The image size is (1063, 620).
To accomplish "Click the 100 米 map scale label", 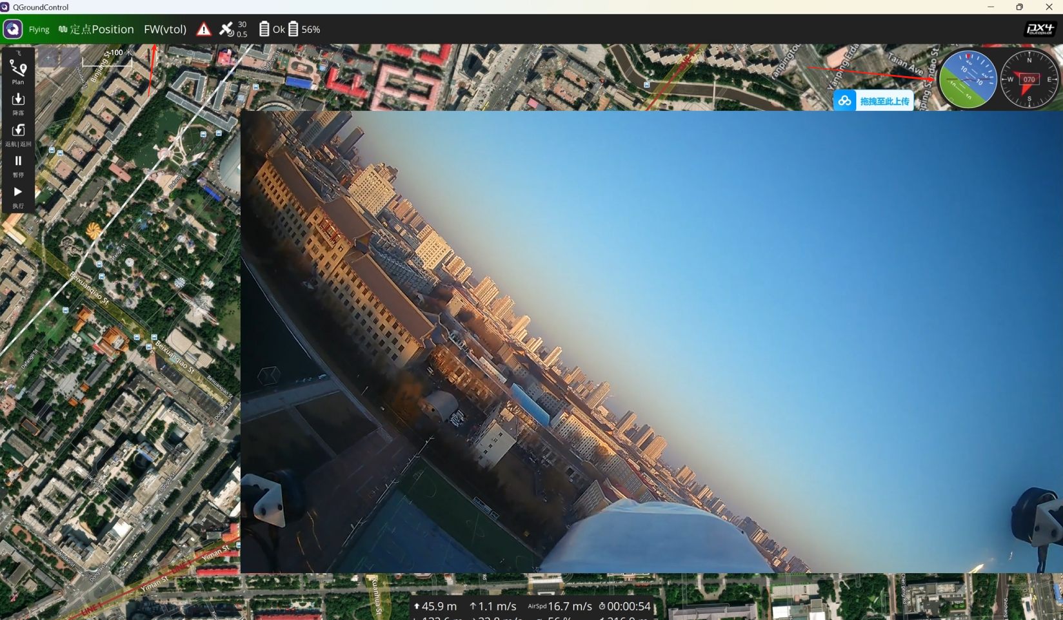I will click(120, 53).
